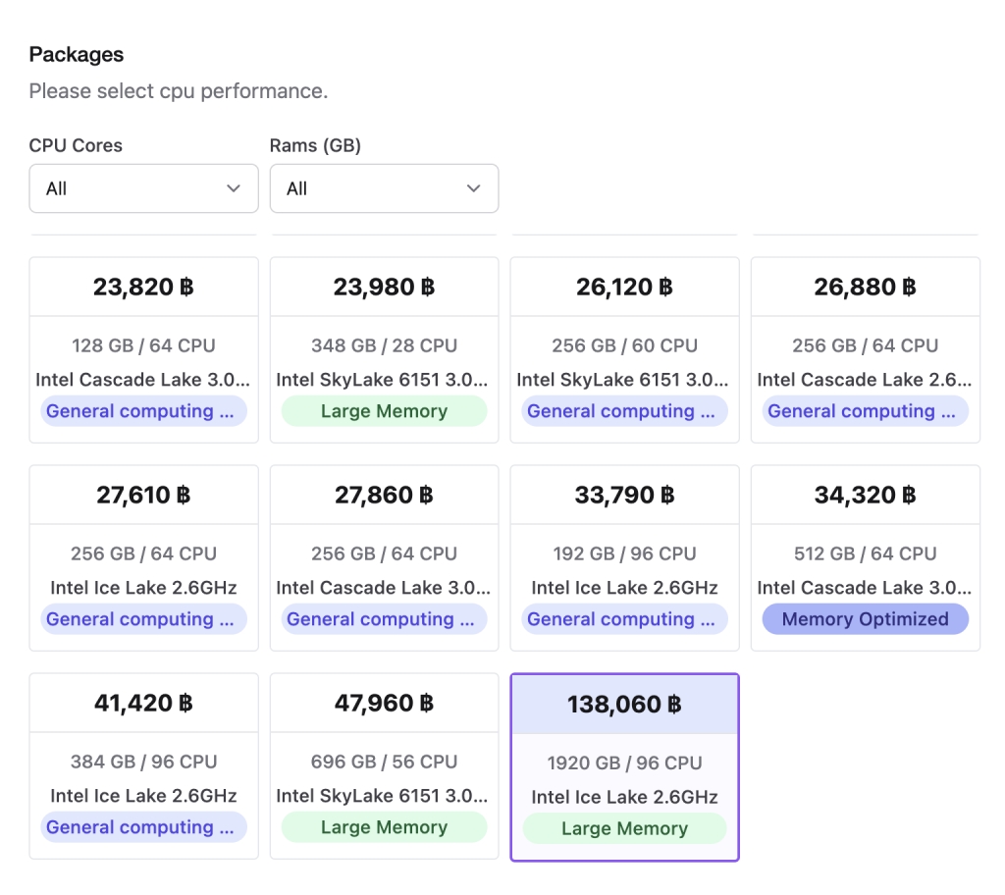Click the Memory Optimized badge
Image resolution: width=1005 pixels, height=895 pixels.
tap(865, 619)
